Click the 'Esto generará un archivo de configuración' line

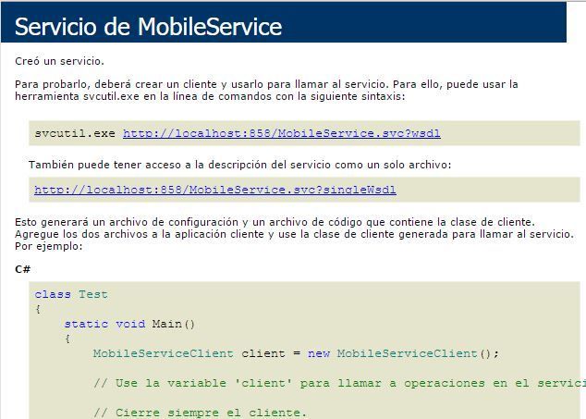coord(275,222)
